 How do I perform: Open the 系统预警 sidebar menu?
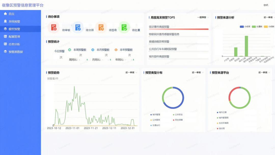(14, 21)
